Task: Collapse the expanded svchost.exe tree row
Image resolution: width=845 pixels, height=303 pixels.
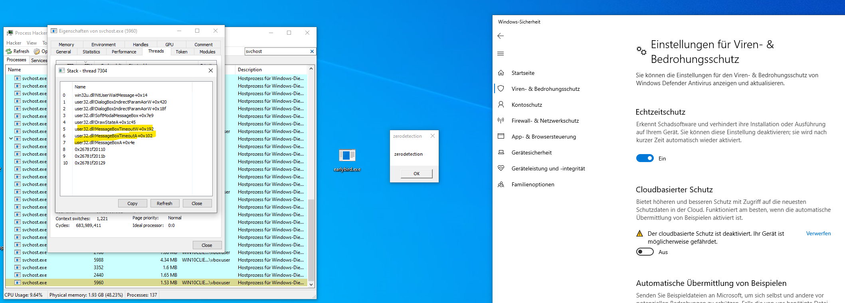Action: pyautogui.click(x=11, y=139)
